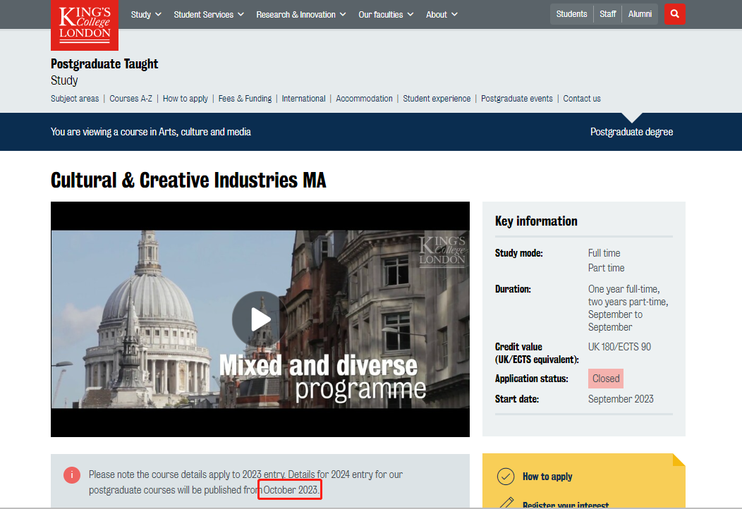Expand the Our faculties menu
Screen dimensions: 742x509
tap(386, 15)
